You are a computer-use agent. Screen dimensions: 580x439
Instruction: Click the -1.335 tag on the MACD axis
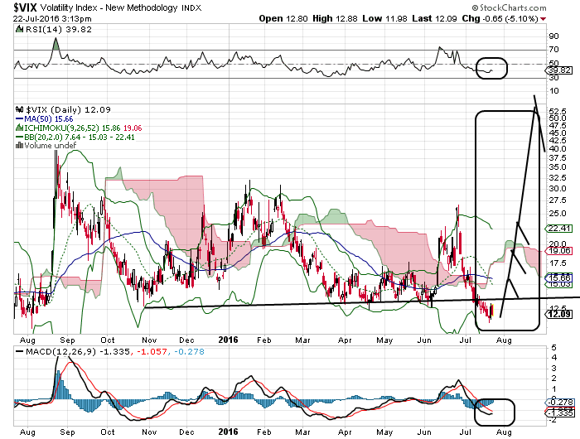coord(559,412)
